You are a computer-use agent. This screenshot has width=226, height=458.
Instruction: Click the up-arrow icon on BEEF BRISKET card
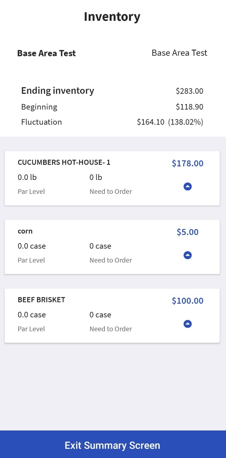pyautogui.click(x=188, y=324)
